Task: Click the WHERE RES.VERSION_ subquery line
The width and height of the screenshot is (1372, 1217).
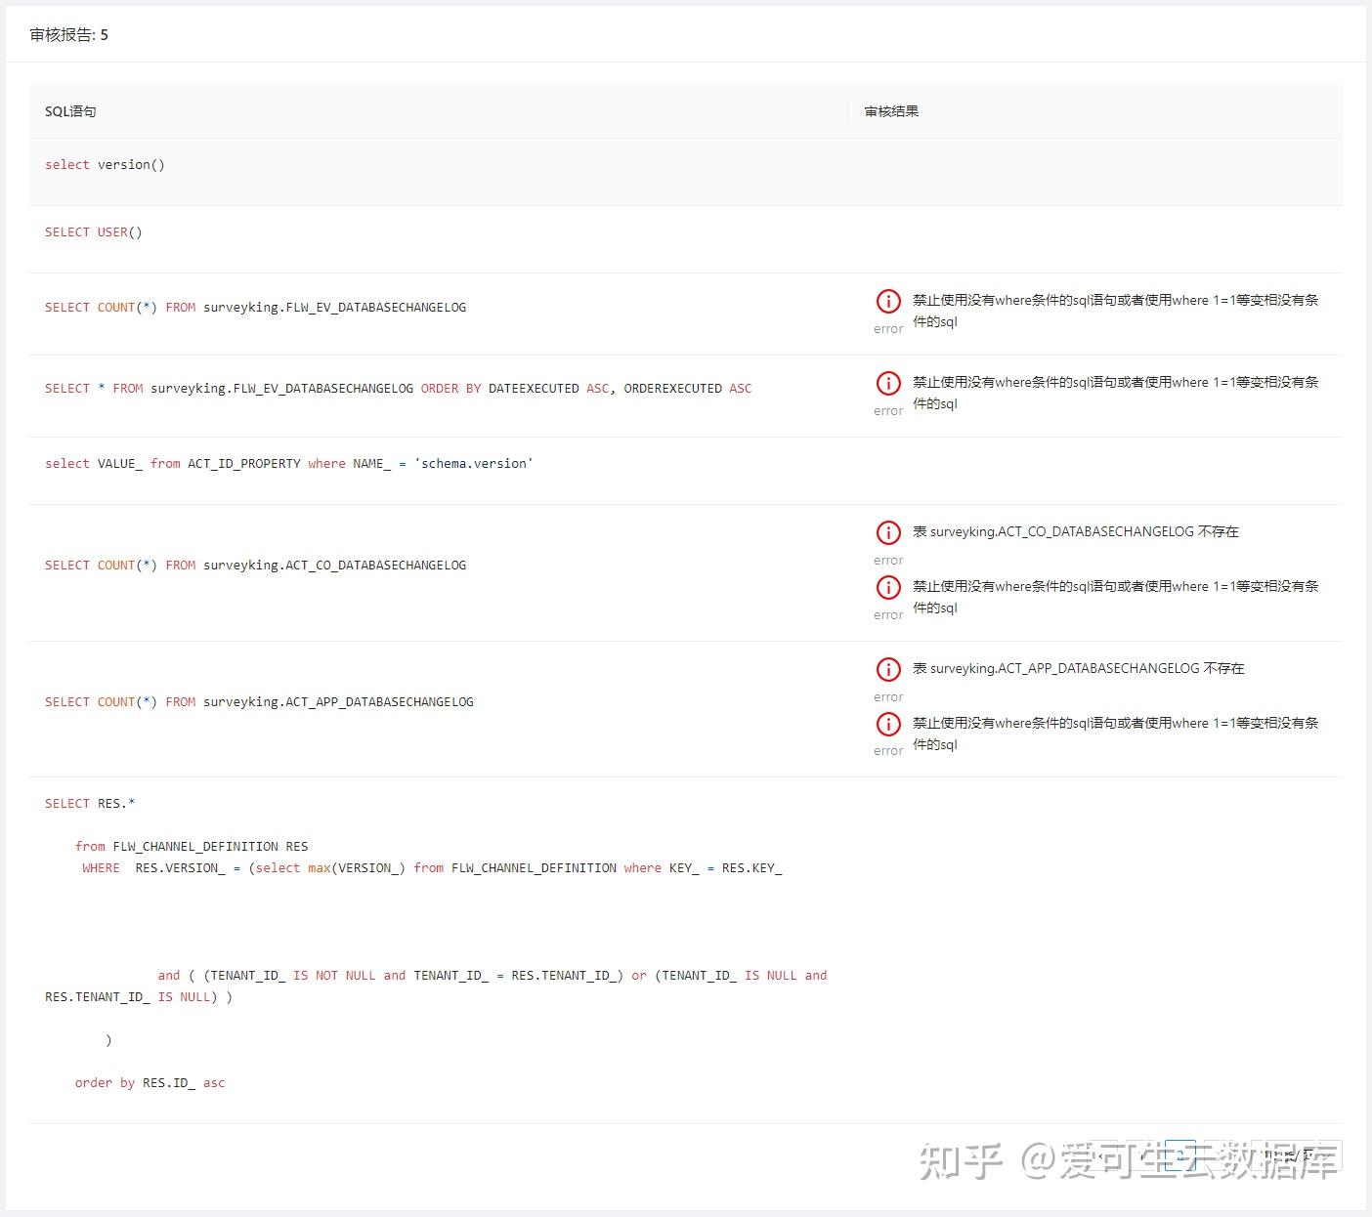Action: [432, 868]
